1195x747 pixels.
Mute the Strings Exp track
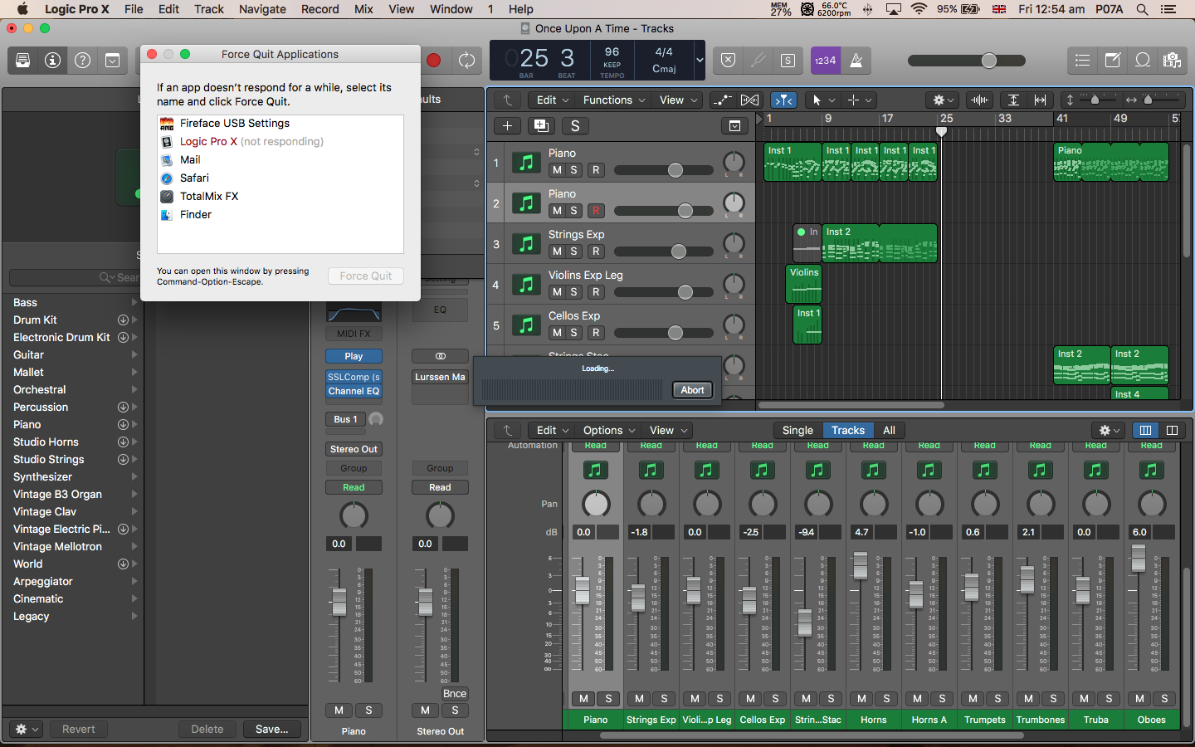(557, 251)
